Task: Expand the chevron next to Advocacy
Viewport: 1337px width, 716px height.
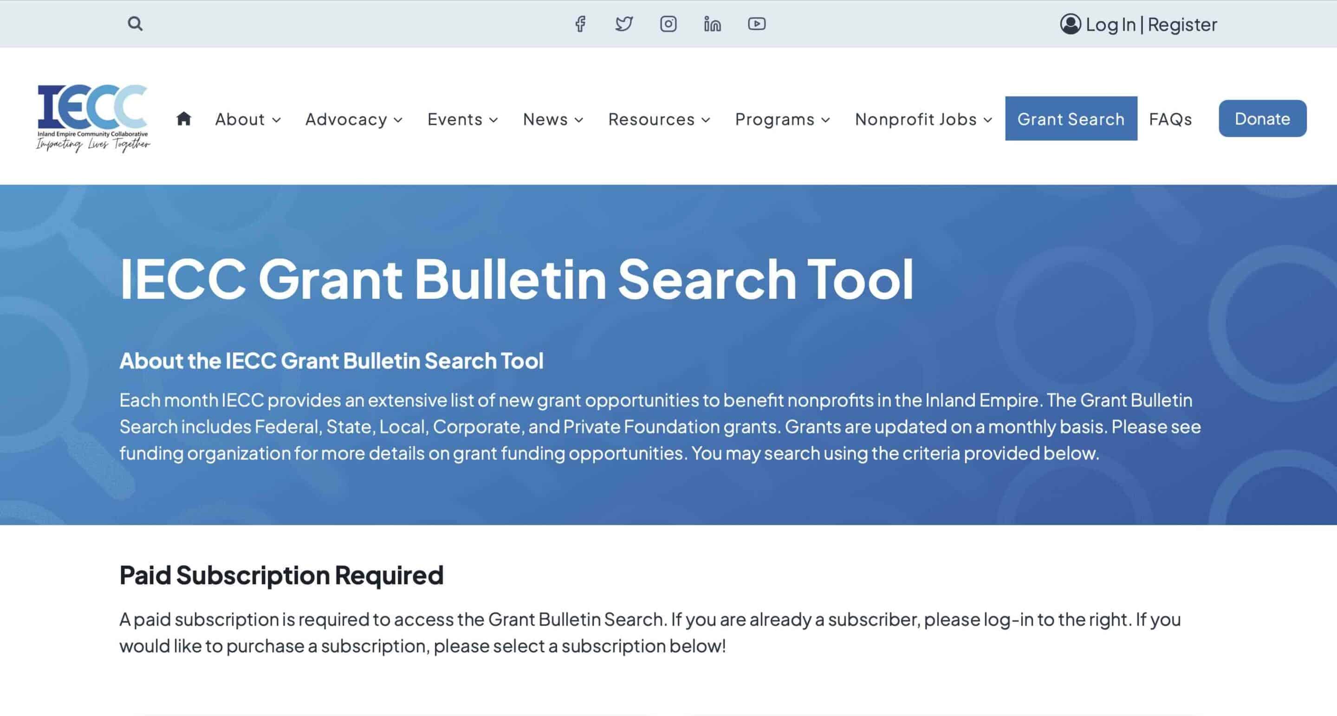Action: point(398,120)
